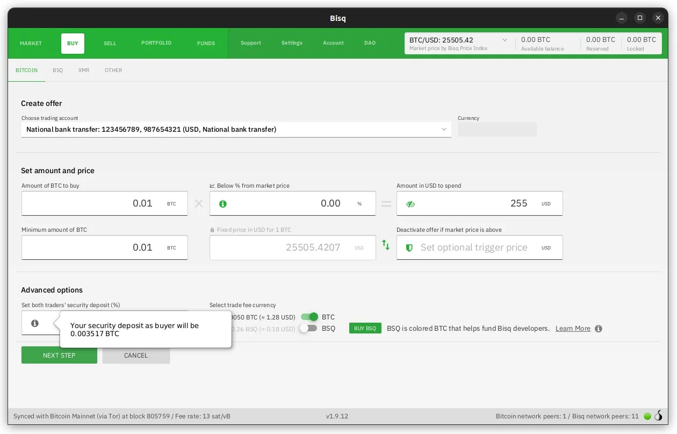Open the Account section

[x=333, y=43]
